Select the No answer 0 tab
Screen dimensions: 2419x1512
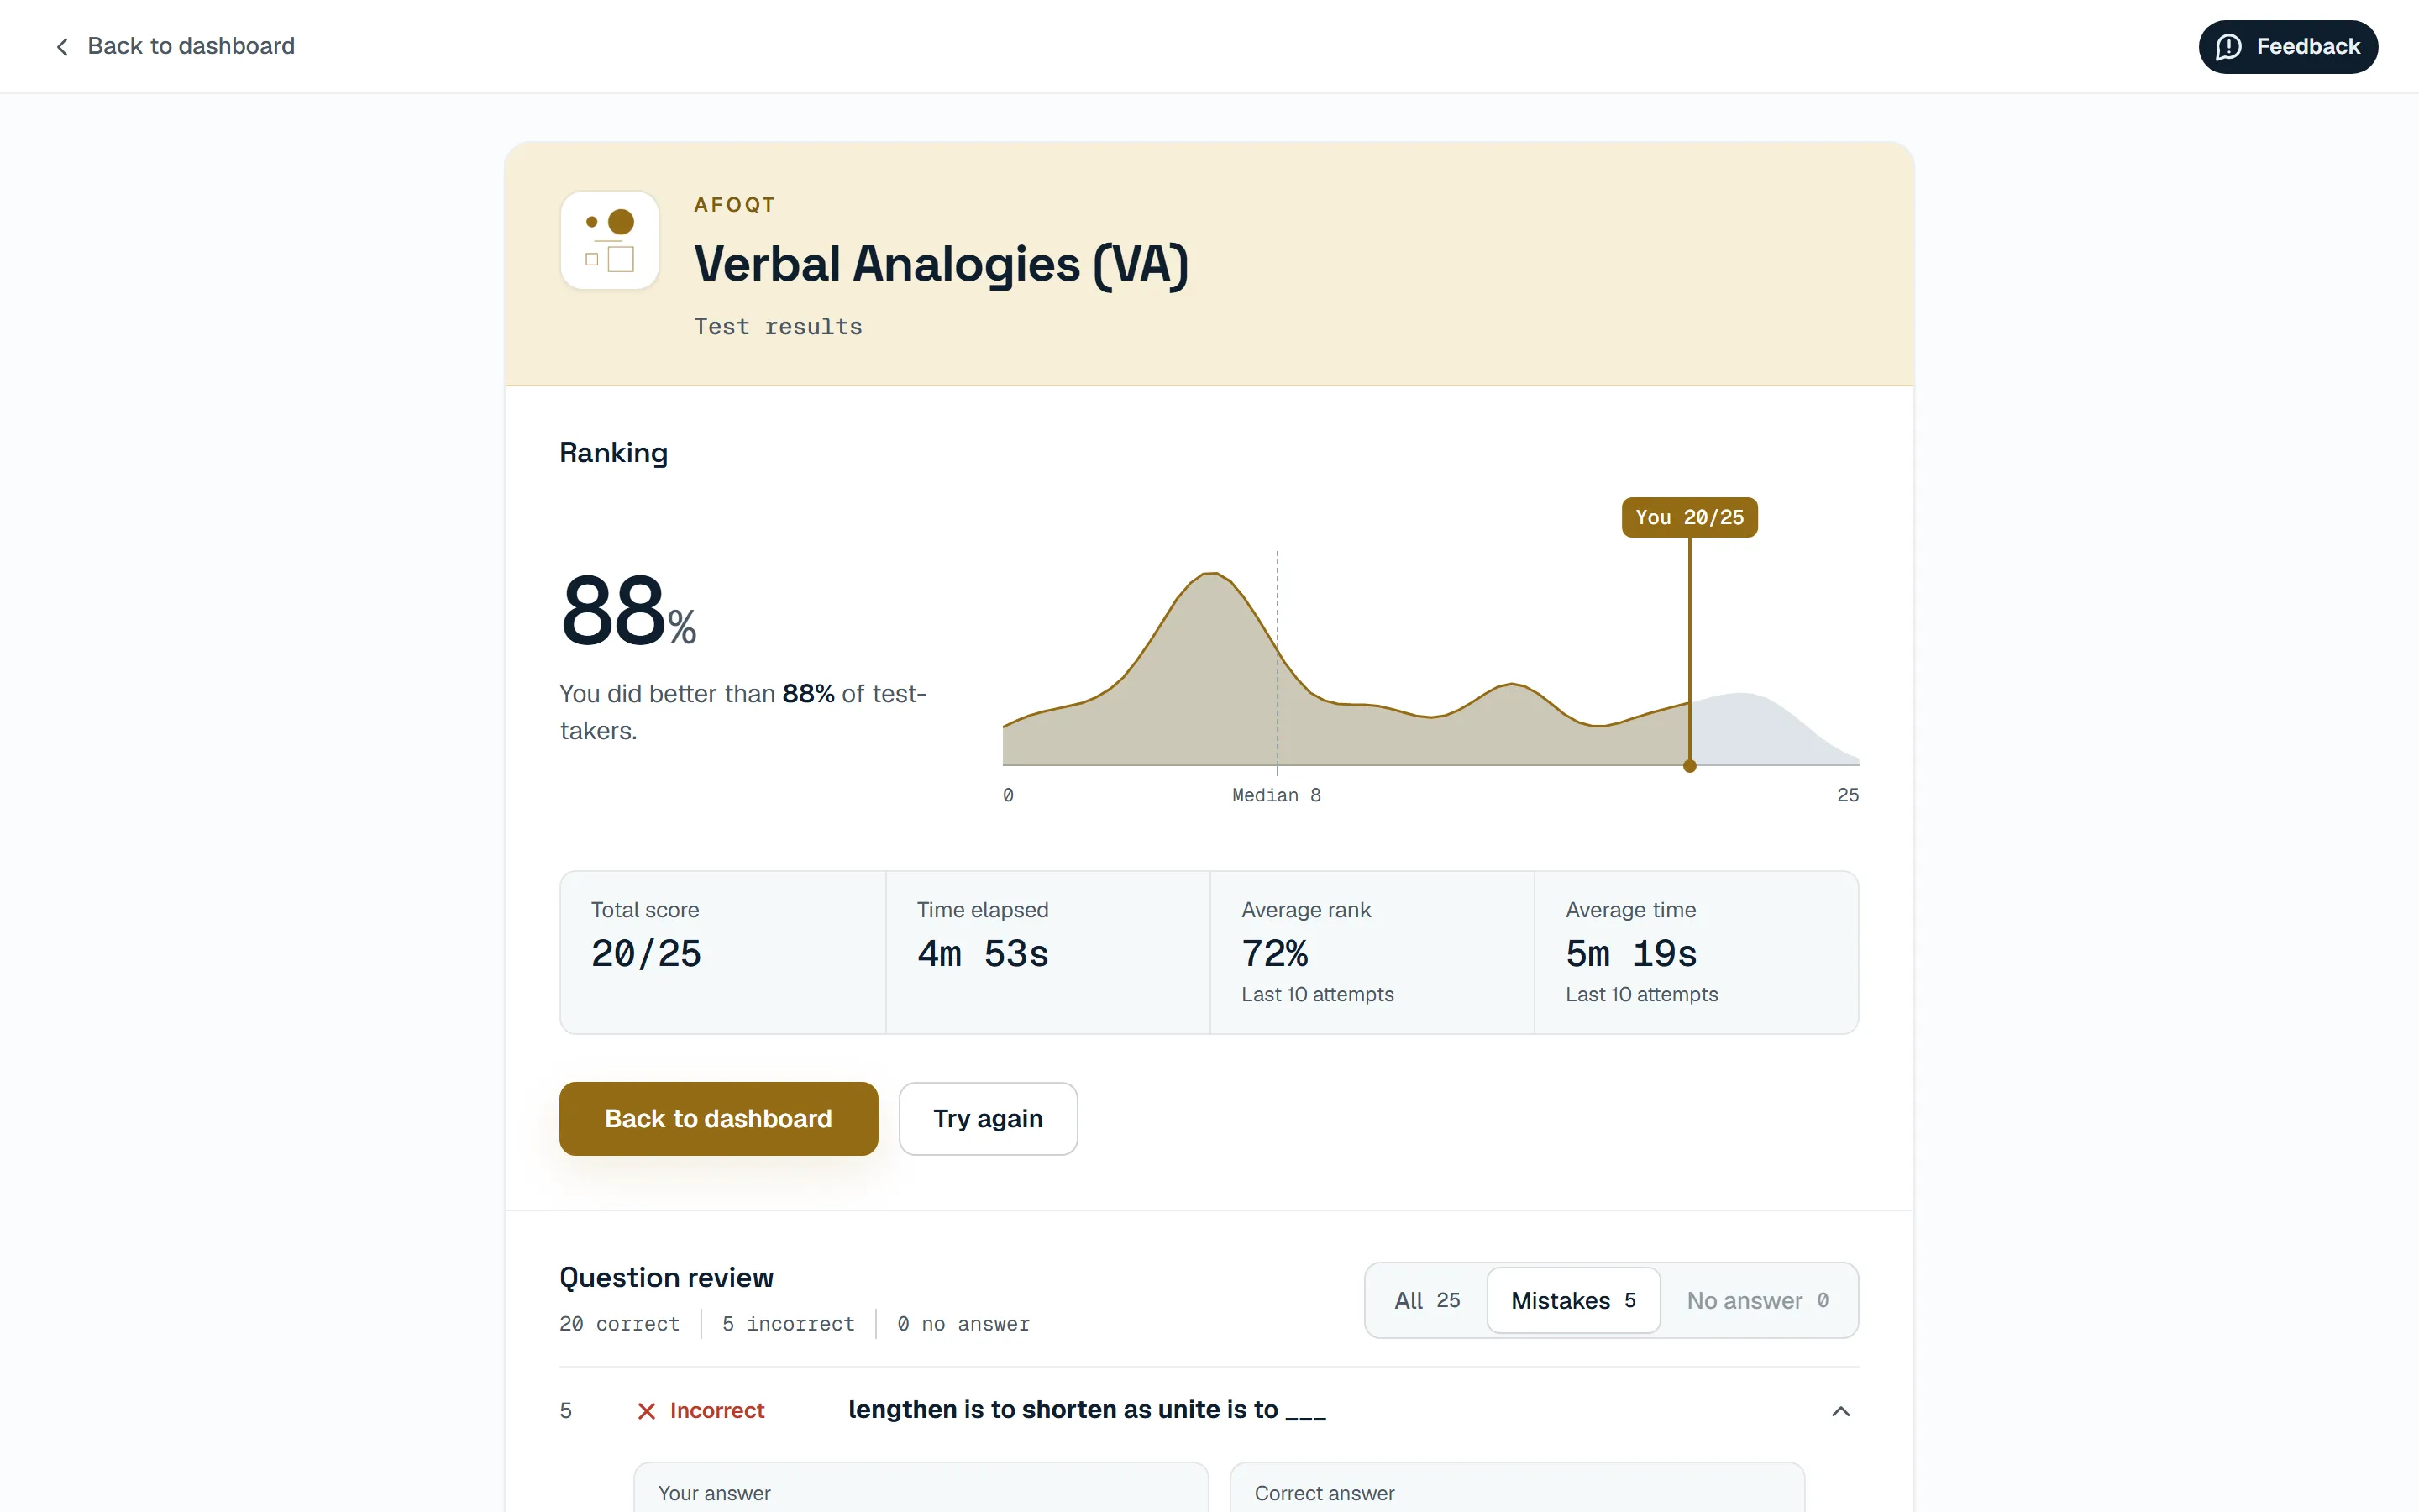(x=1757, y=1300)
